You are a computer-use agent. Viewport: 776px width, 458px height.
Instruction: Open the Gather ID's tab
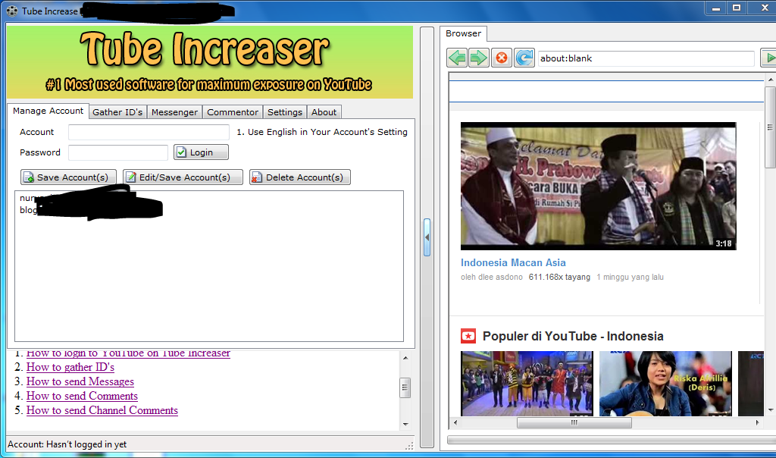(117, 112)
